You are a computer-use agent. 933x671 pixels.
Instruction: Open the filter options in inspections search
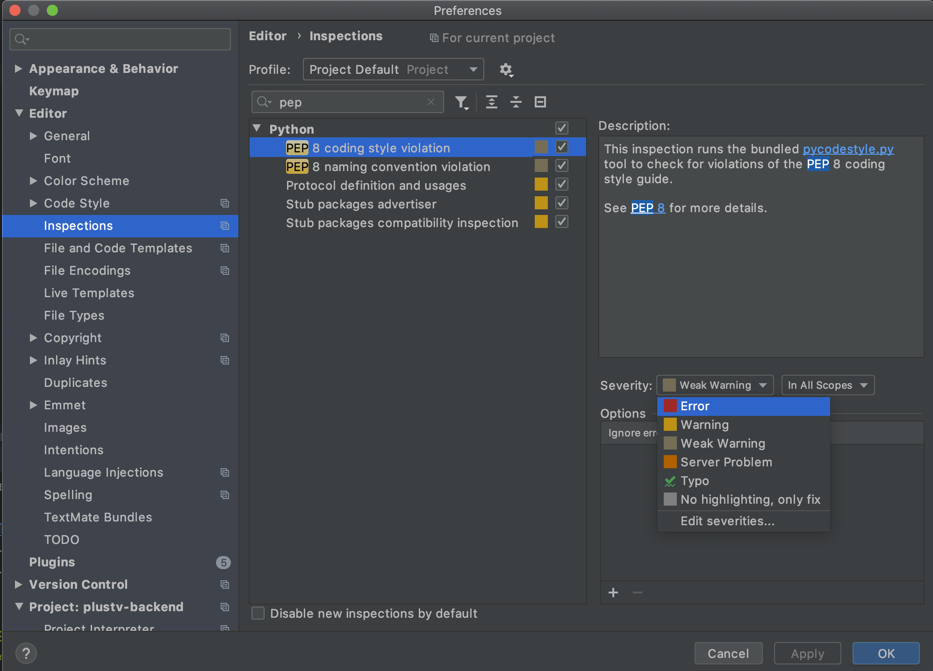tap(462, 102)
